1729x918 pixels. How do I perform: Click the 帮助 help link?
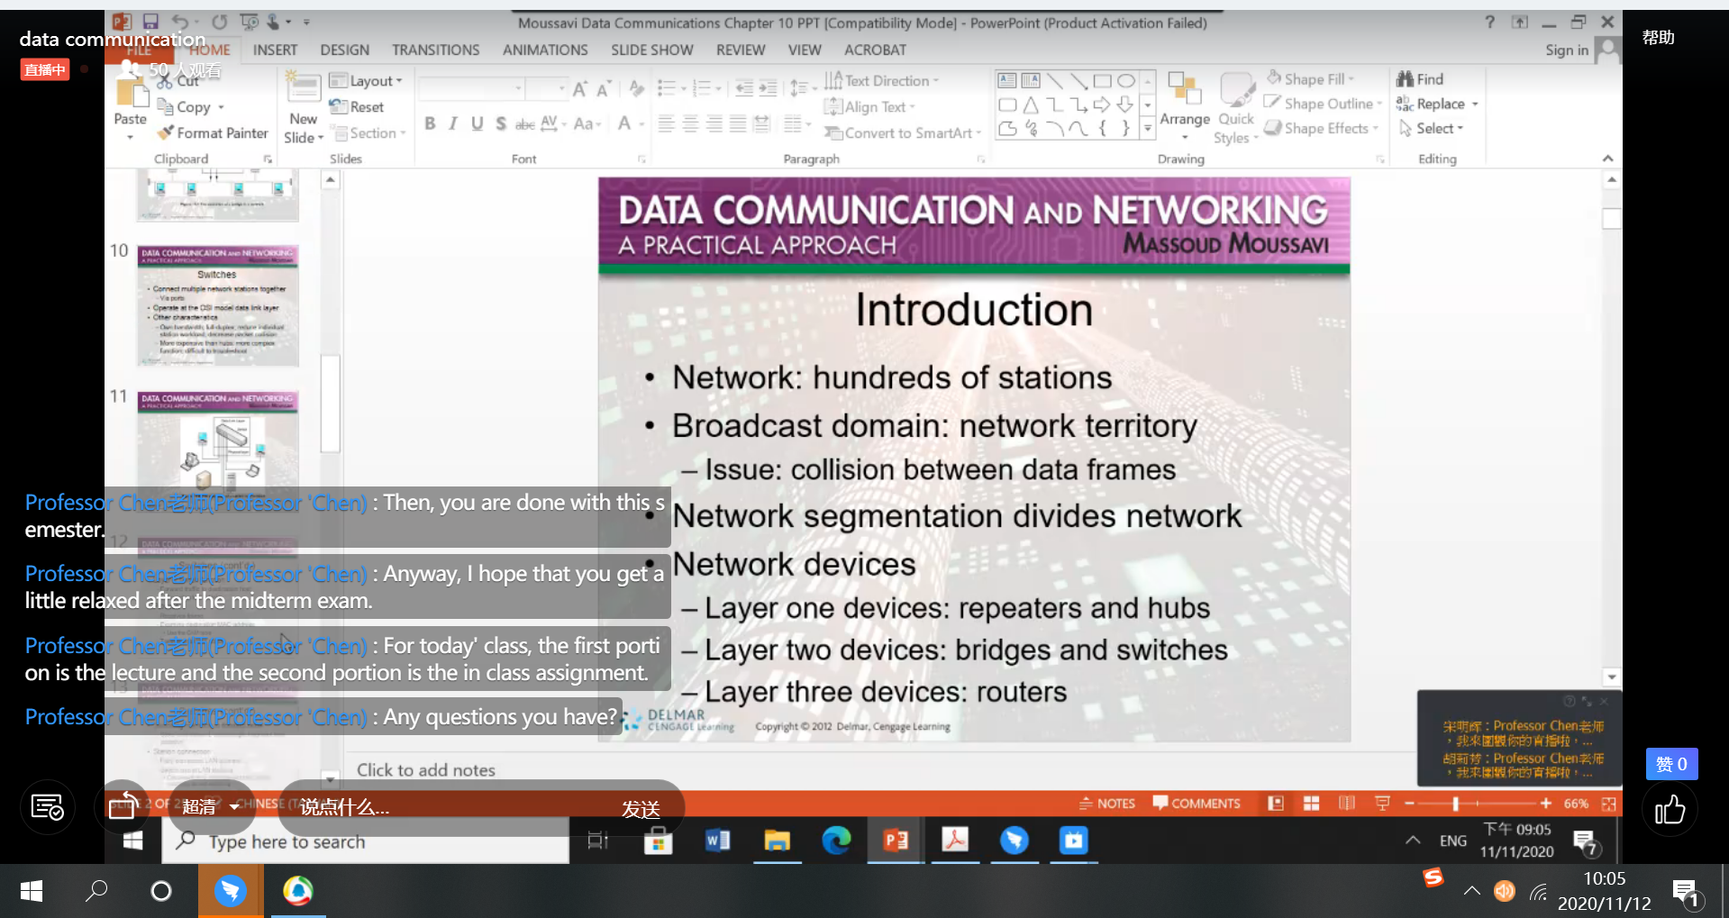tap(1658, 37)
